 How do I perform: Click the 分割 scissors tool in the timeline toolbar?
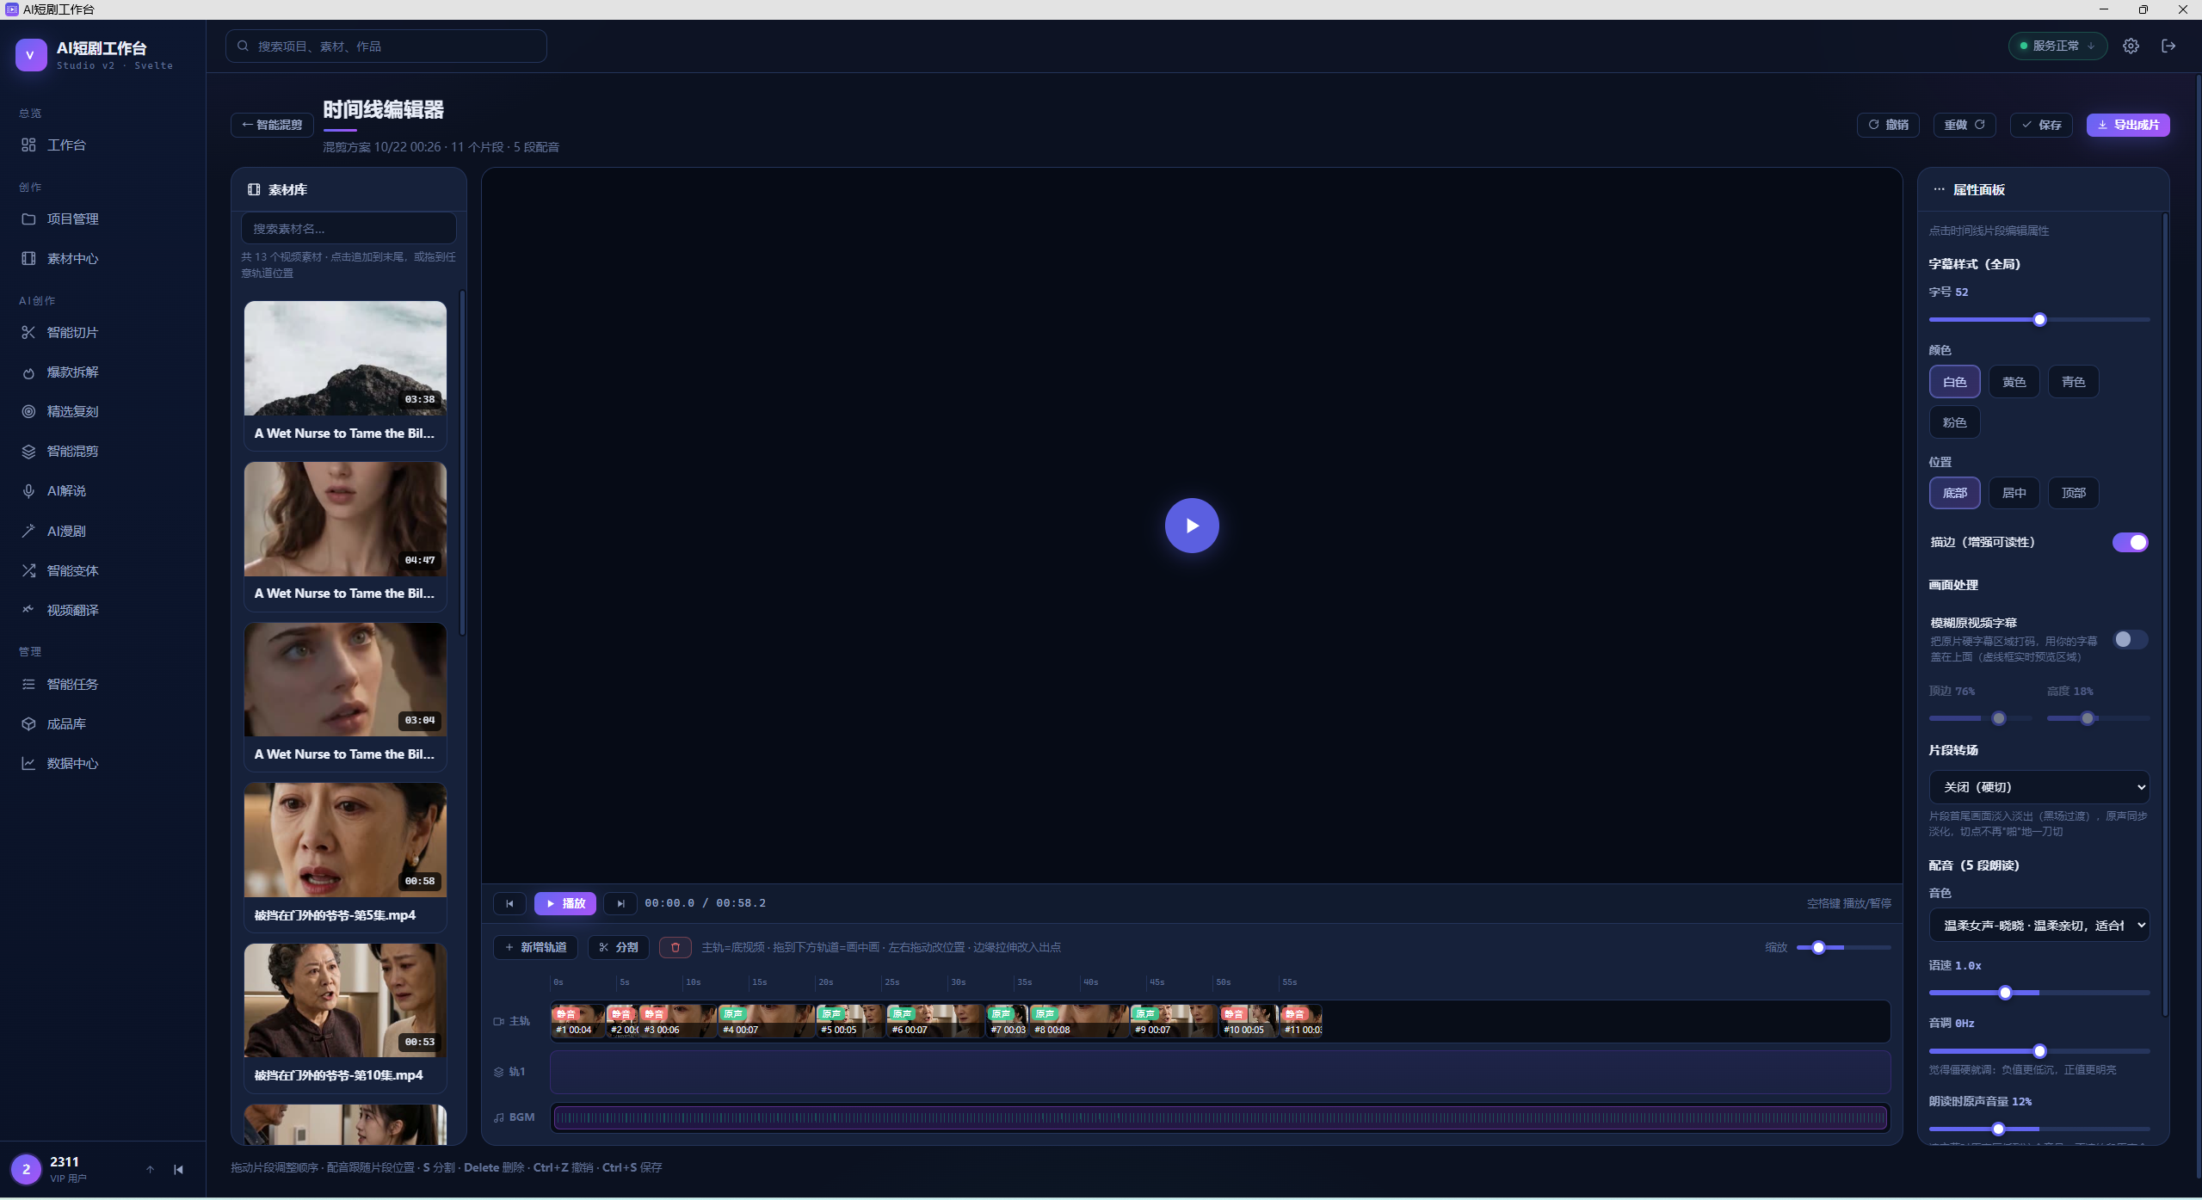(x=619, y=947)
